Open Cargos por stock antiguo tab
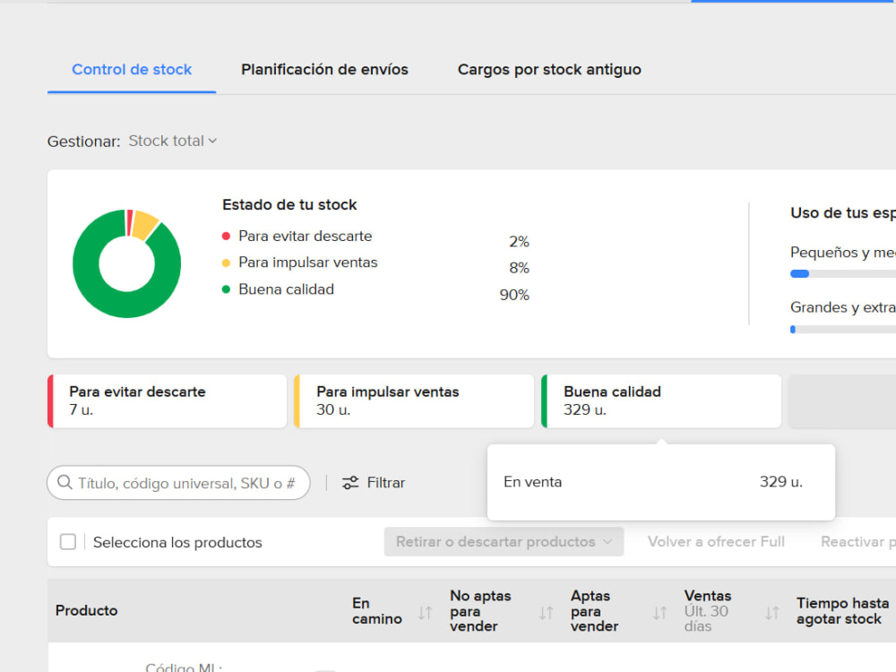The height and width of the screenshot is (672, 896). click(549, 70)
